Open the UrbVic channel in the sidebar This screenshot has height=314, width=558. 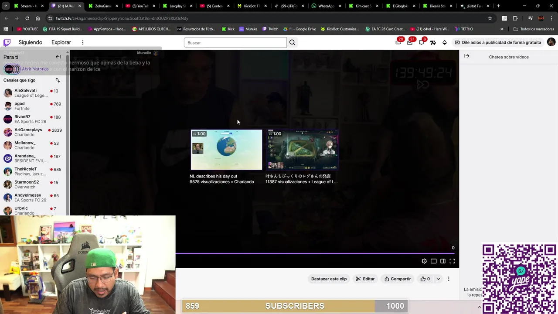[x=33, y=211]
